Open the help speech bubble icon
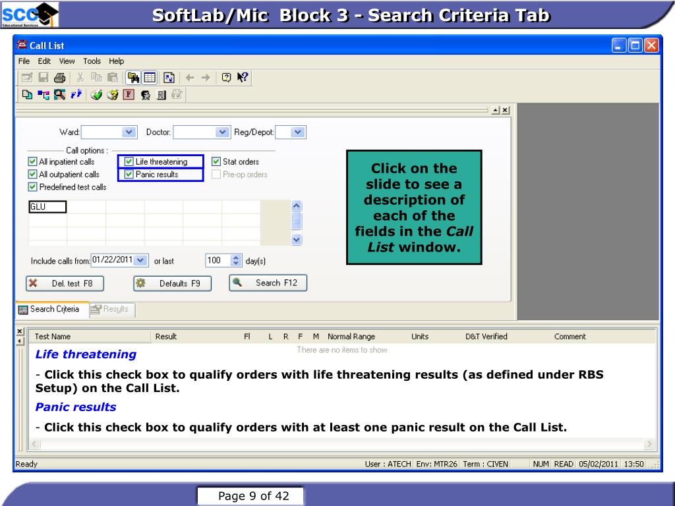Image resolution: width=675 pixels, height=506 pixels. [x=227, y=78]
